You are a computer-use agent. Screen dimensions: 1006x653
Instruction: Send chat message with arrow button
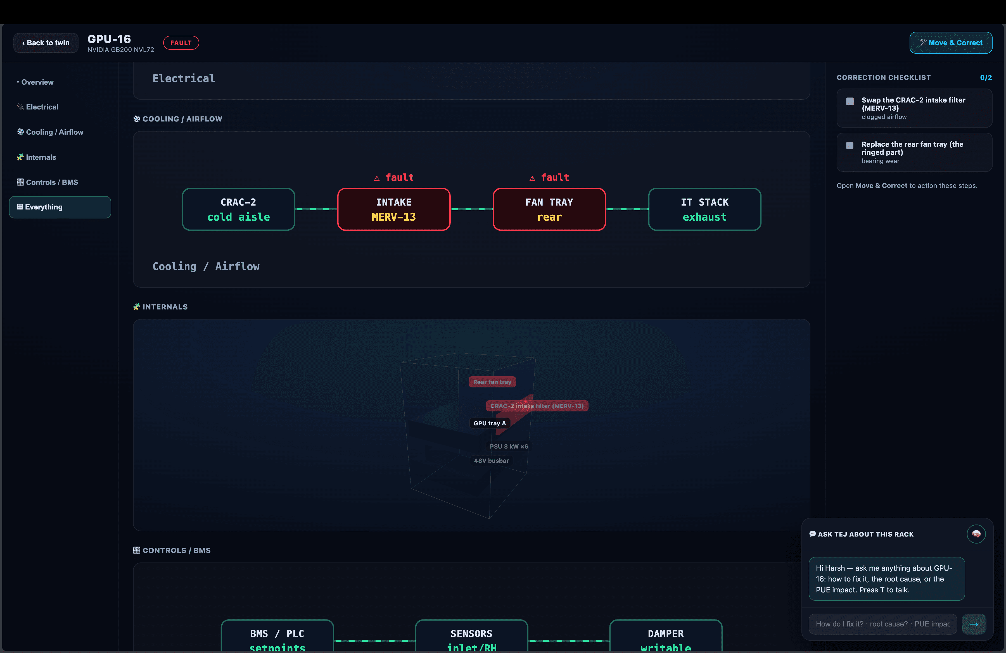[974, 624]
